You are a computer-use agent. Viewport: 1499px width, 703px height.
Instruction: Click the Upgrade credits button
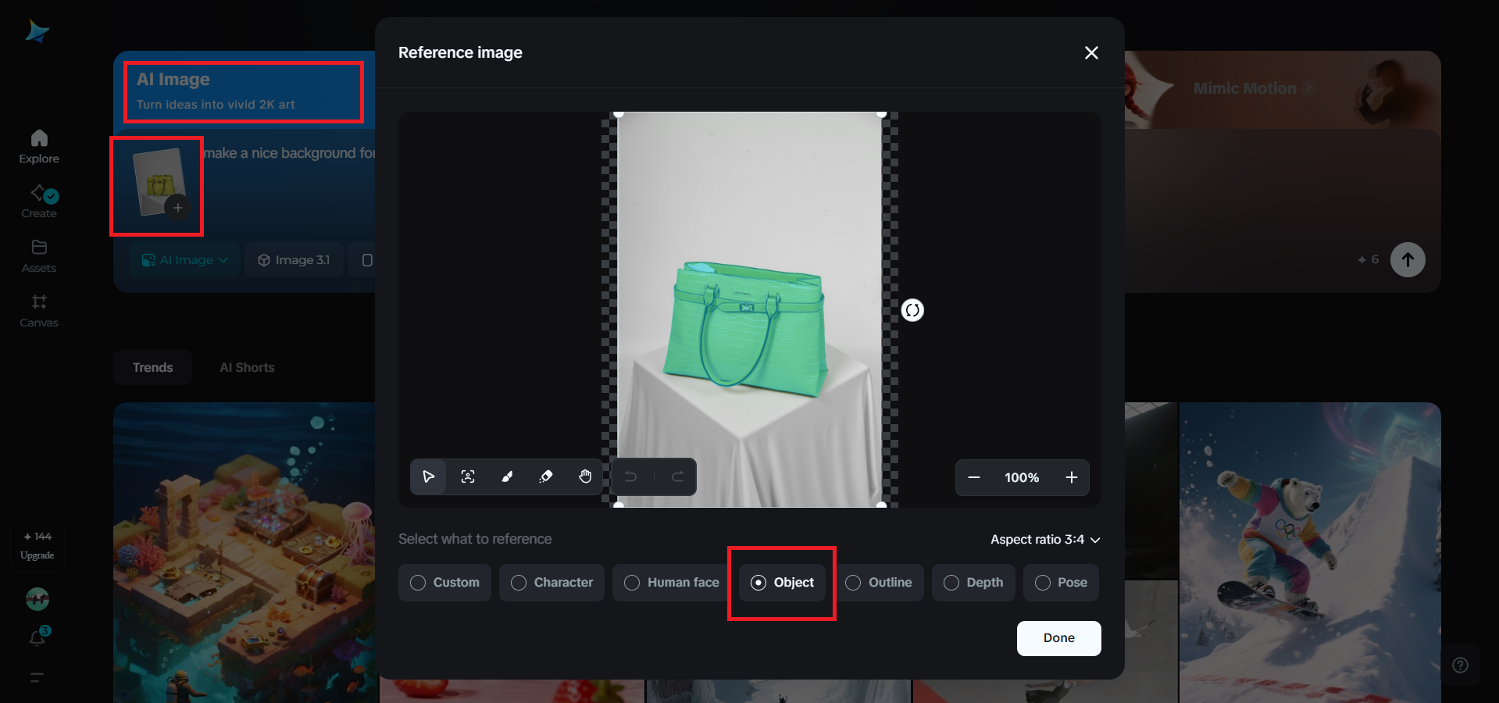click(x=37, y=546)
